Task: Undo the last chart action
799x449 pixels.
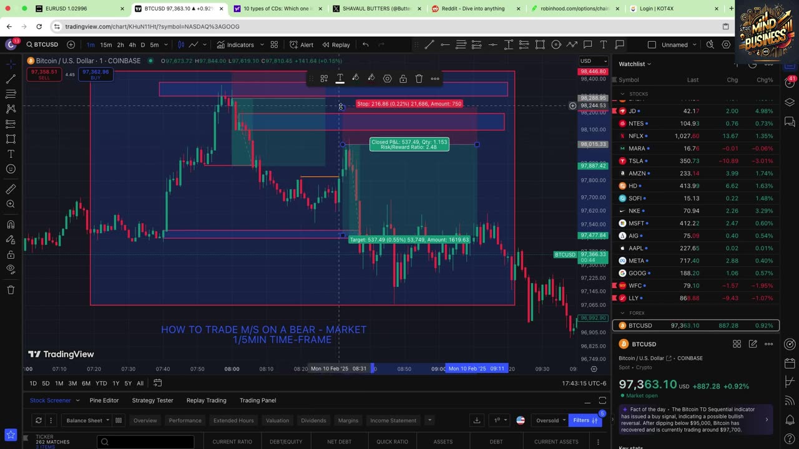Action: (x=366, y=45)
